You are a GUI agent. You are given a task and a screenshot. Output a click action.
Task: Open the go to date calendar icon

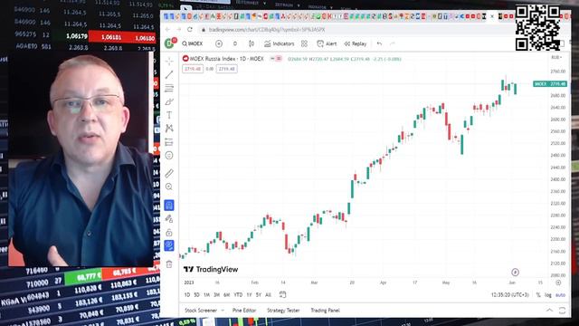[x=282, y=295]
